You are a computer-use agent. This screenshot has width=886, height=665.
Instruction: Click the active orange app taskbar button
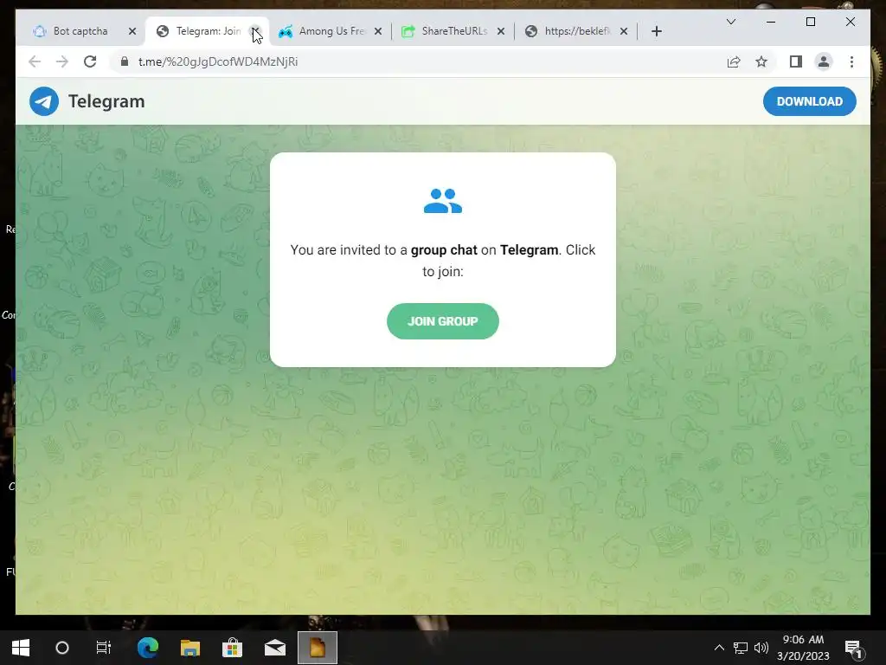click(318, 648)
